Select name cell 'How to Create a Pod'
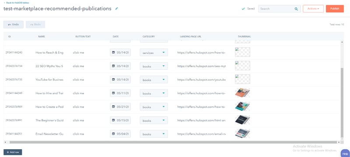Screen dimensions: 350x157 49,107
